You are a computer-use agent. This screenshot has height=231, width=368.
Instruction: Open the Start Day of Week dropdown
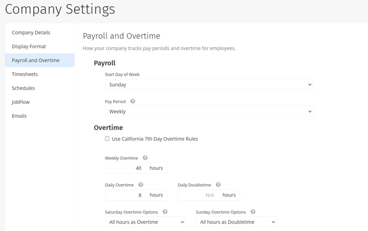pos(209,85)
